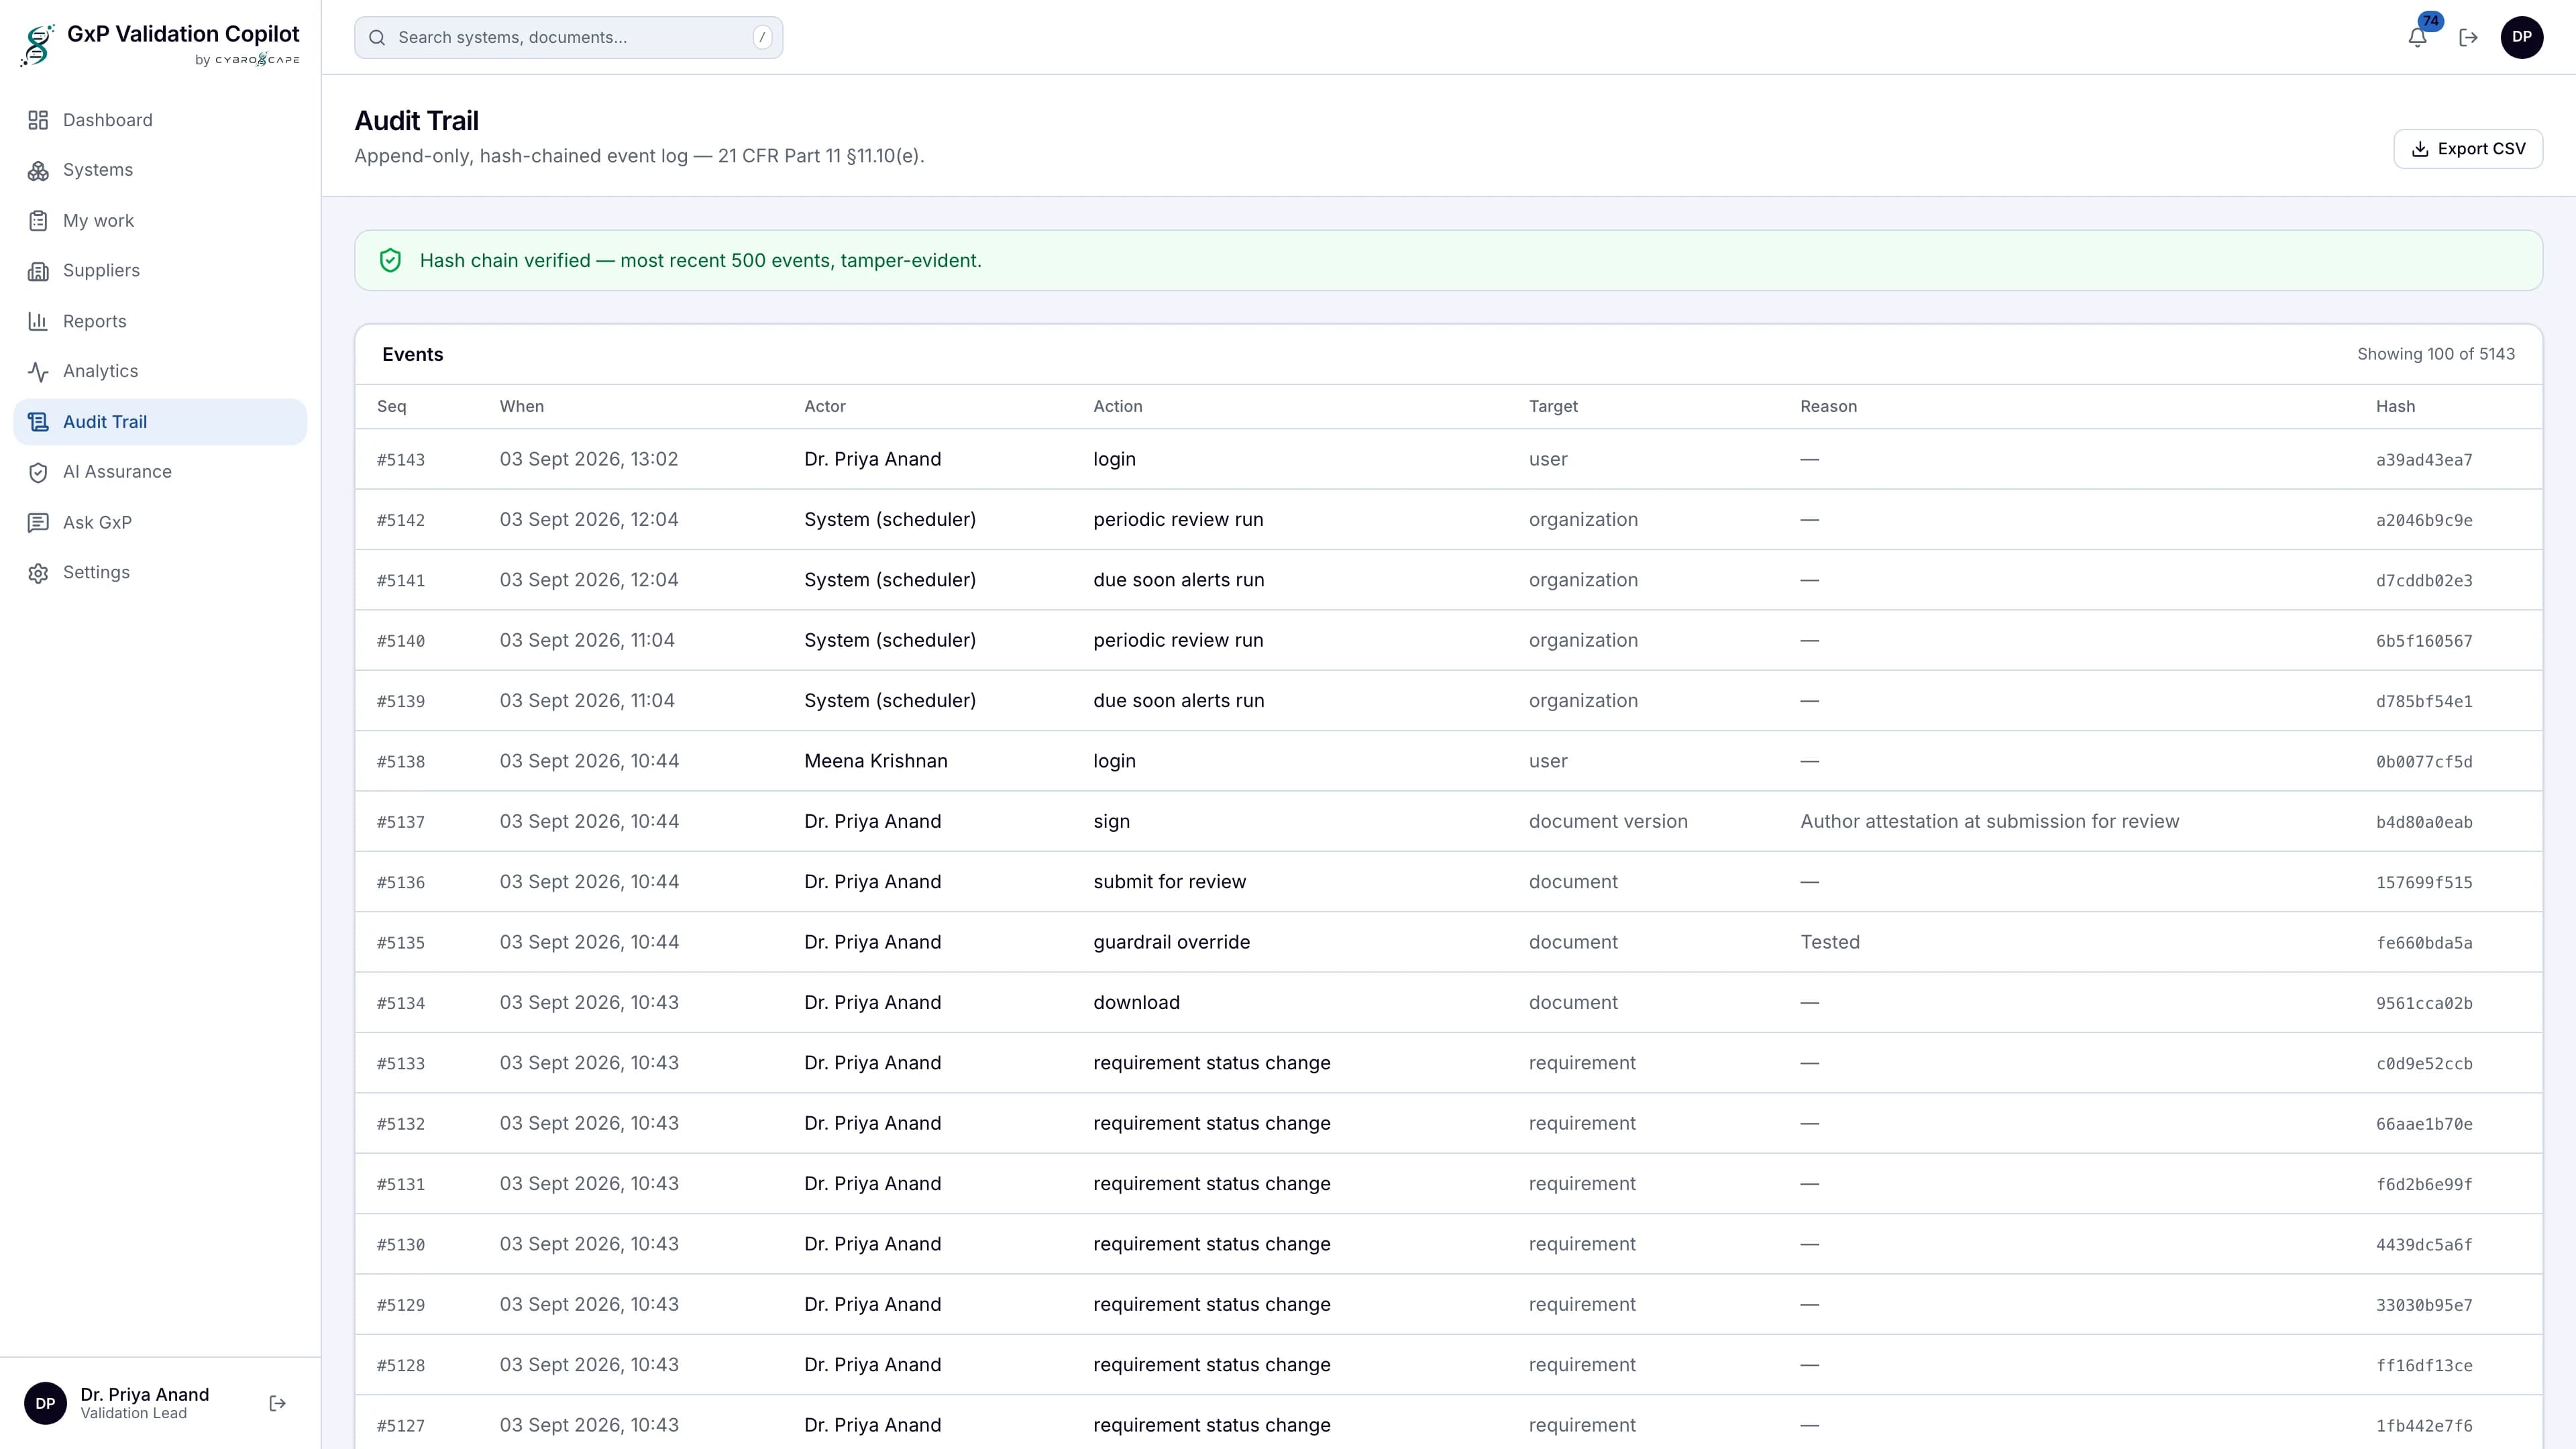This screenshot has height=1449, width=2576.
Task: Click the top bar logout icon
Action: (x=2468, y=37)
